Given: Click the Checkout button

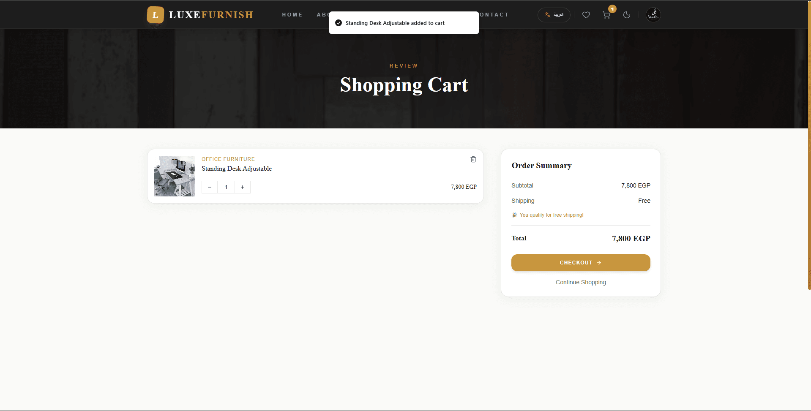Looking at the screenshot, I should point(581,263).
